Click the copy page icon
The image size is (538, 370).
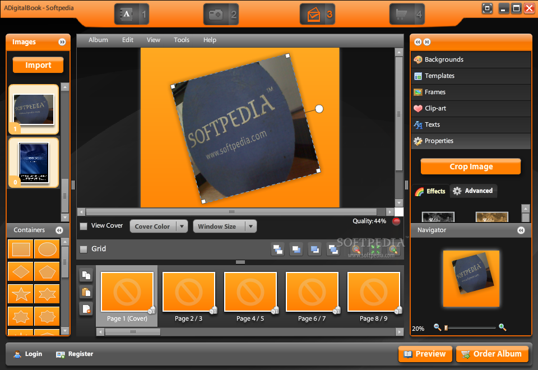86,275
